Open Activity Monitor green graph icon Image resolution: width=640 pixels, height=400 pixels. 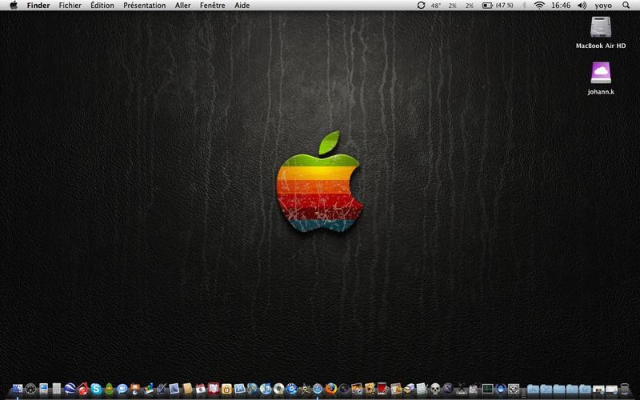(x=487, y=389)
